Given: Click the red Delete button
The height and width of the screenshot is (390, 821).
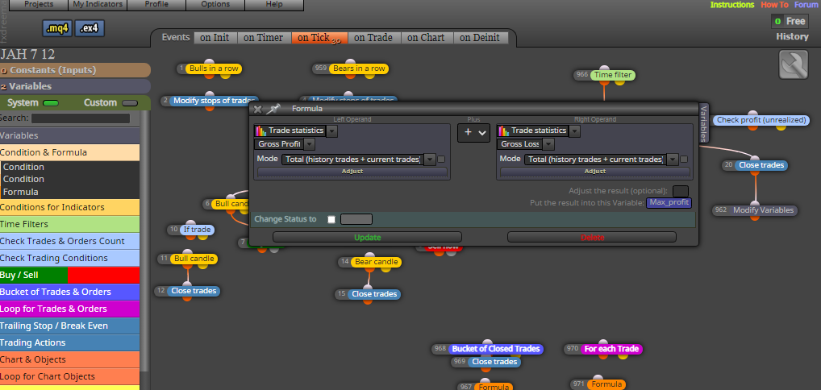Looking at the screenshot, I should [592, 238].
